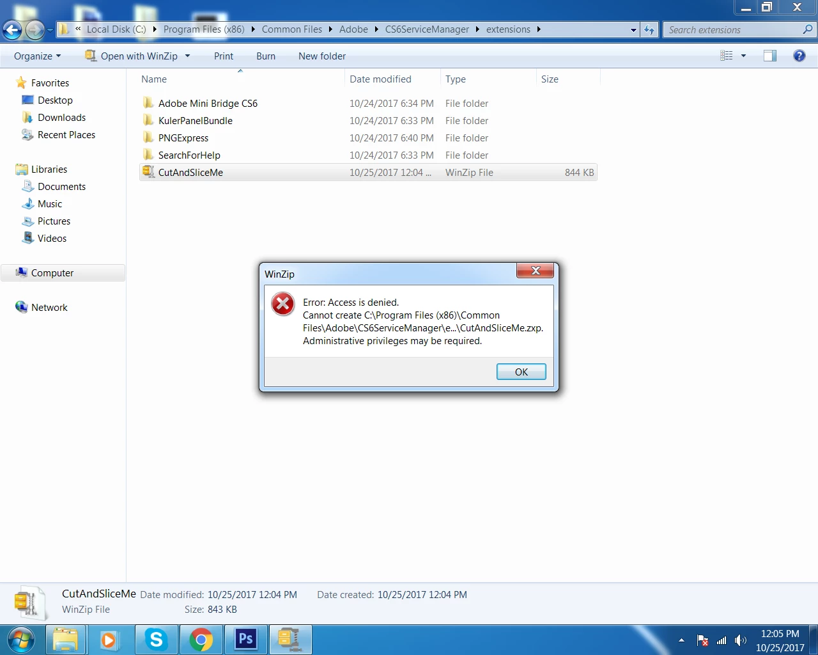The height and width of the screenshot is (655, 818).
Task: Open network signal icon in tray
Action: (x=722, y=640)
